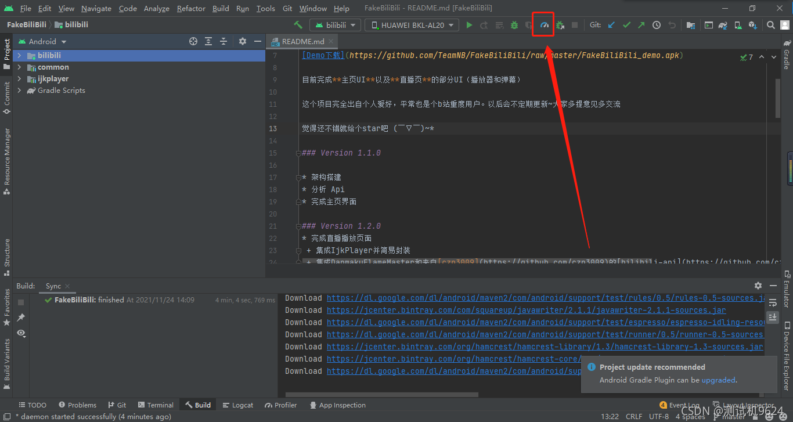The height and width of the screenshot is (422, 793).
Task: Open the hamcrest-library-1.3-sources.jar link
Action: (x=545, y=347)
